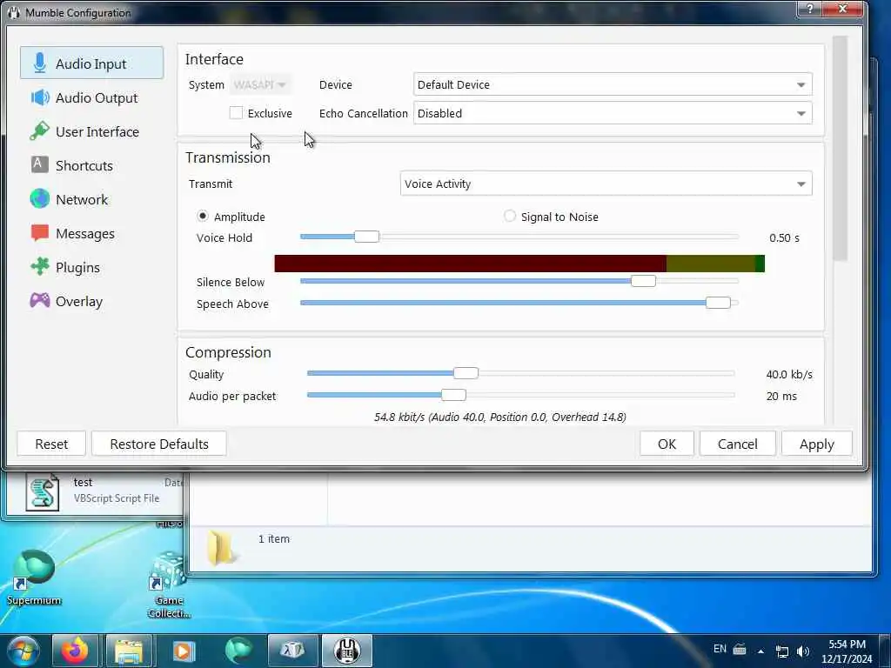The image size is (891, 668).
Task: Show hidden system tray icons
Action: click(x=760, y=651)
